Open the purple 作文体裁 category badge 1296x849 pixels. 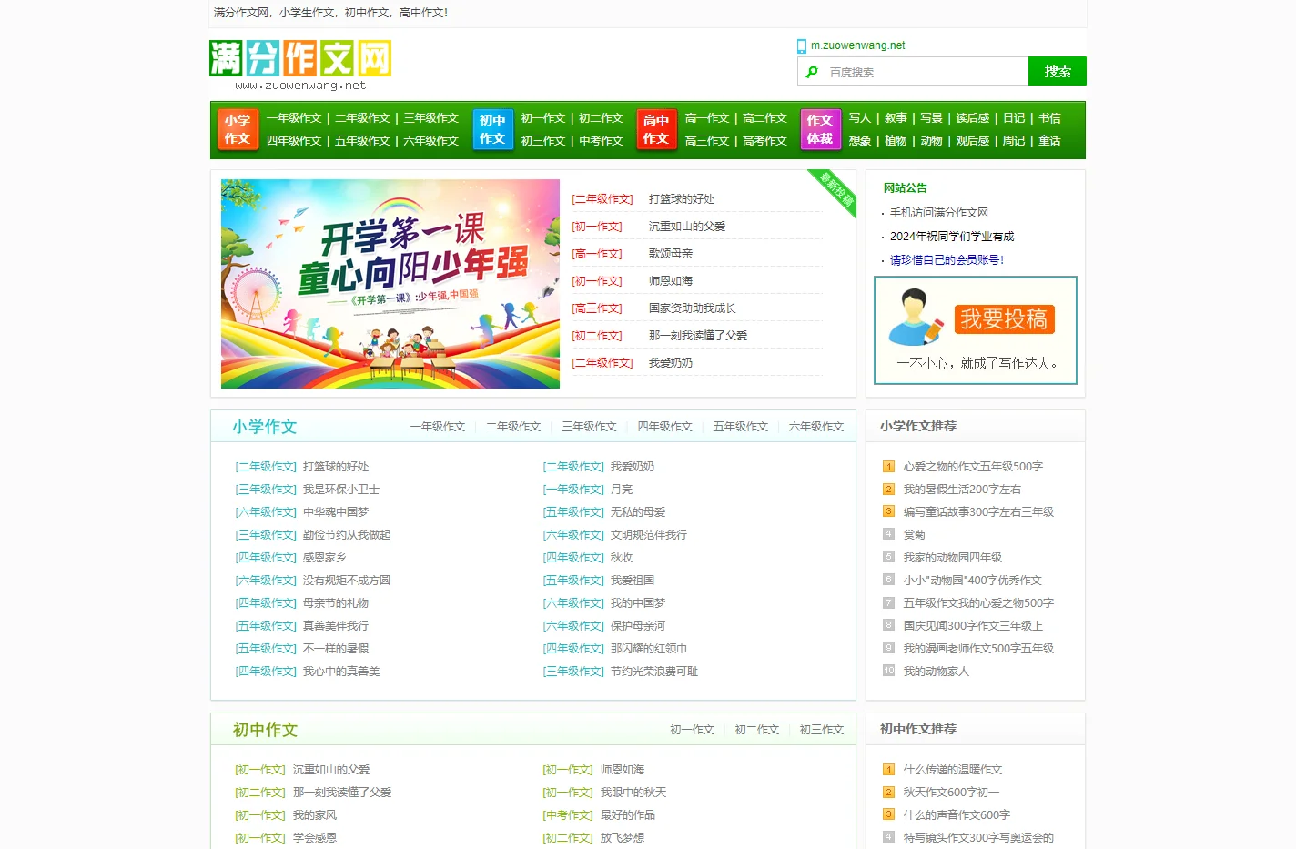(820, 129)
